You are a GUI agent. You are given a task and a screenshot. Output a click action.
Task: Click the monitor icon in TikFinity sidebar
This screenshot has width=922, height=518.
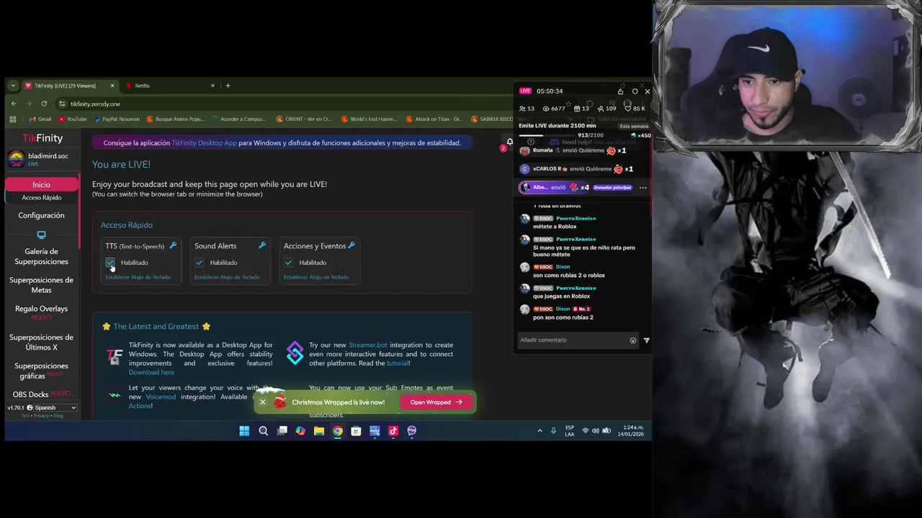tap(41, 235)
